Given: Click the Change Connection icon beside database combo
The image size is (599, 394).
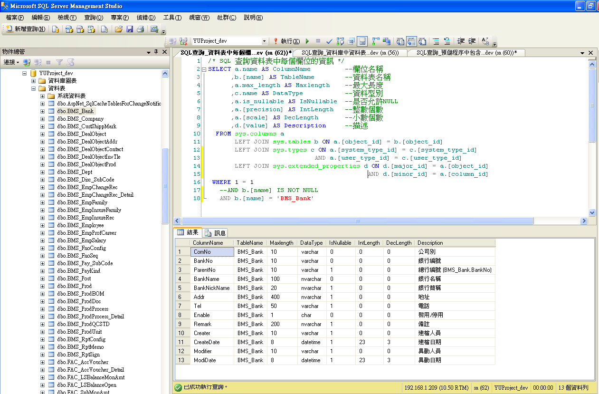Looking at the screenshot, I should click(x=183, y=41).
